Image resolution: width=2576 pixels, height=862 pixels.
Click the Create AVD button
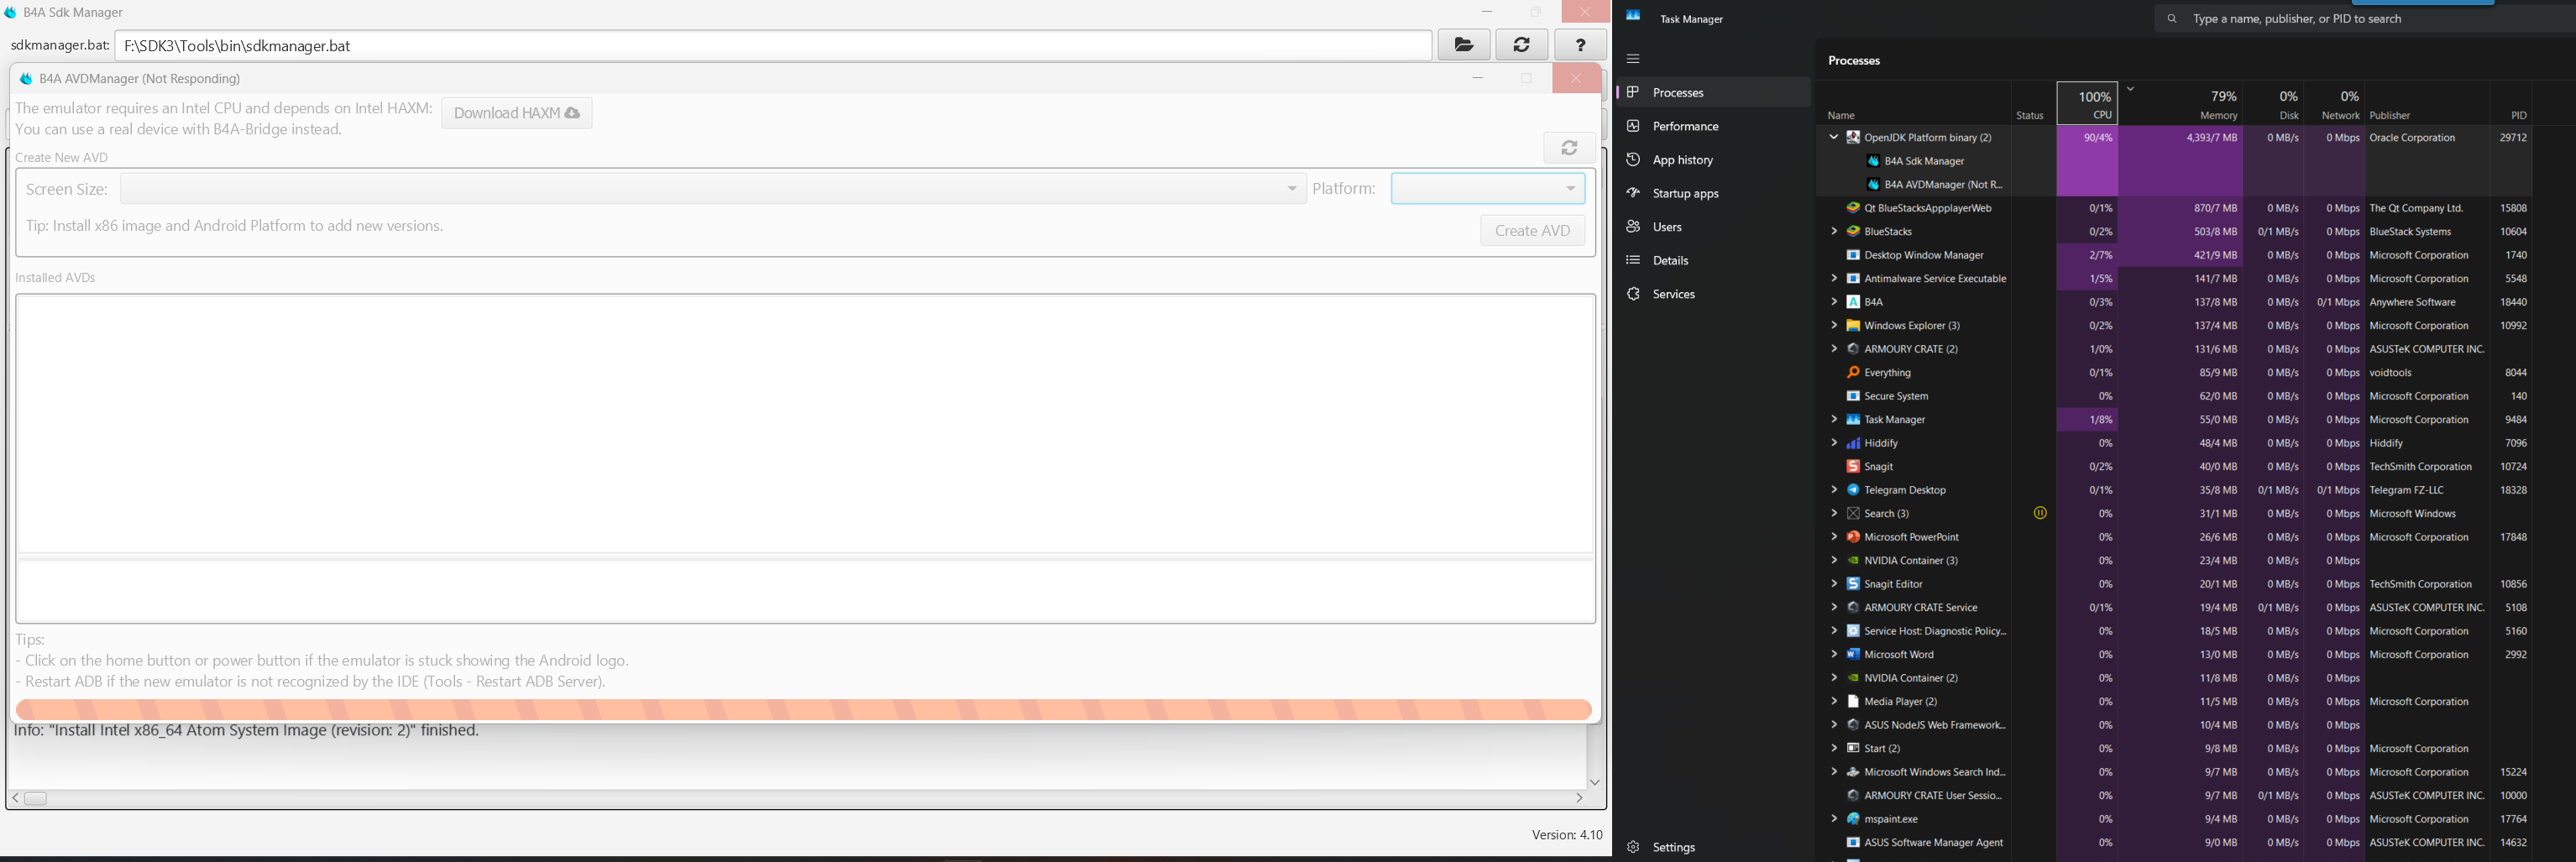pos(1532,231)
